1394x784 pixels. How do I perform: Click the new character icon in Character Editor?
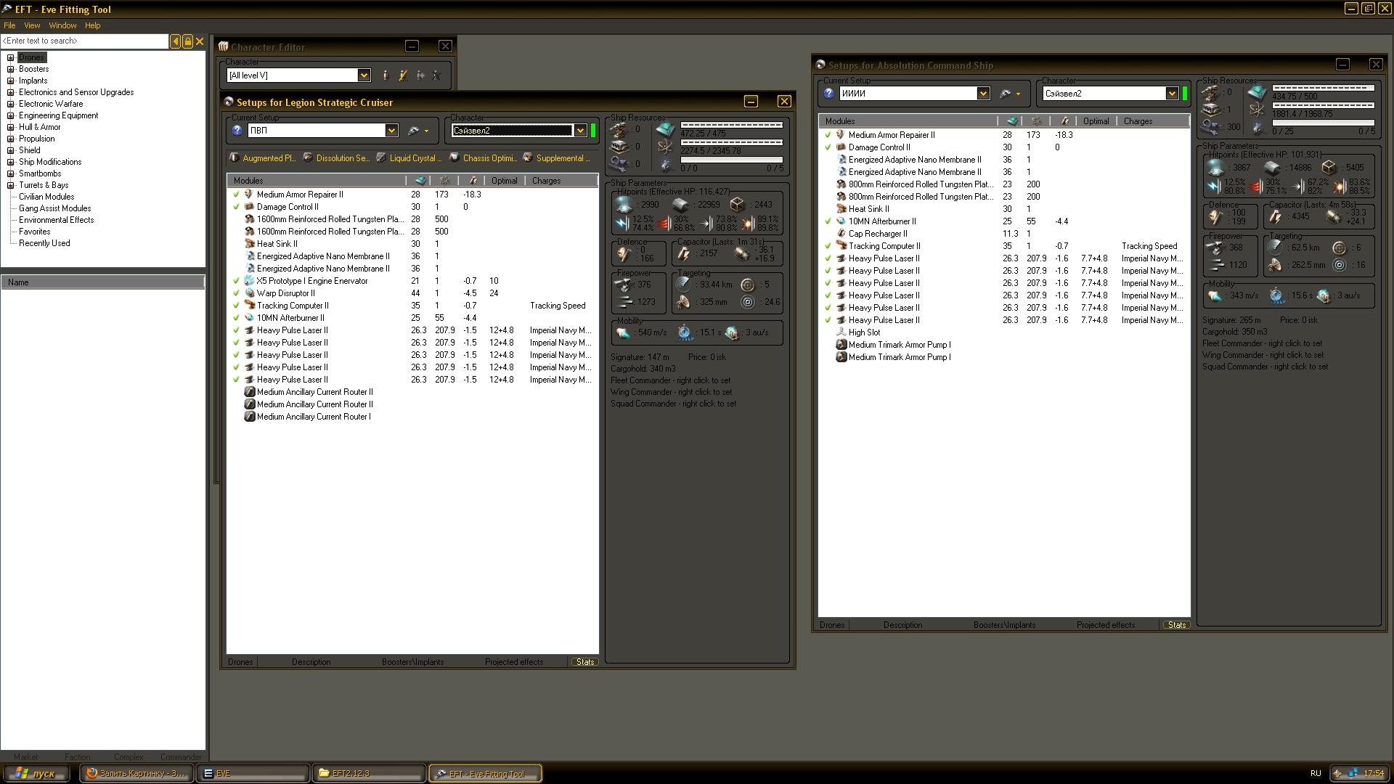[386, 75]
